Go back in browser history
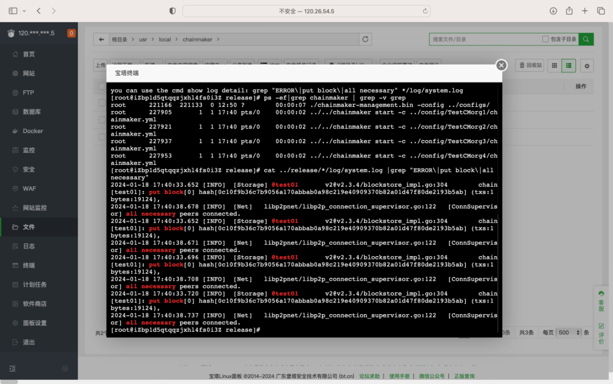Screen dimensions: 613x384 click(39, 11)
